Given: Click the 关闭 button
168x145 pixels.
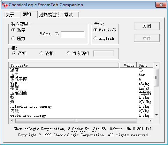Looking at the screenshot, I should (x=147, y=26).
